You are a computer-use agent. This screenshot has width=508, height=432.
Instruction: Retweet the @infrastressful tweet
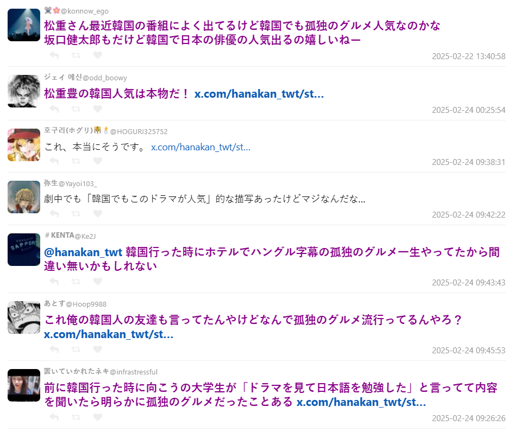click(76, 417)
